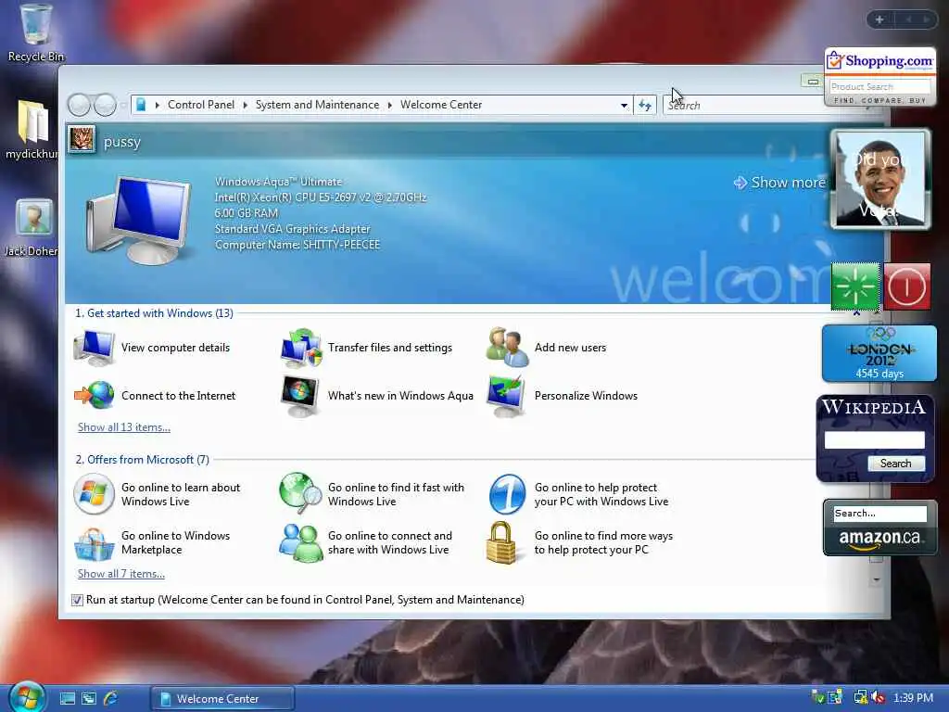Image resolution: width=949 pixels, height=712 pixels.
Task: Click protect your PC Windows Live icon
Action: click(507, 494)
